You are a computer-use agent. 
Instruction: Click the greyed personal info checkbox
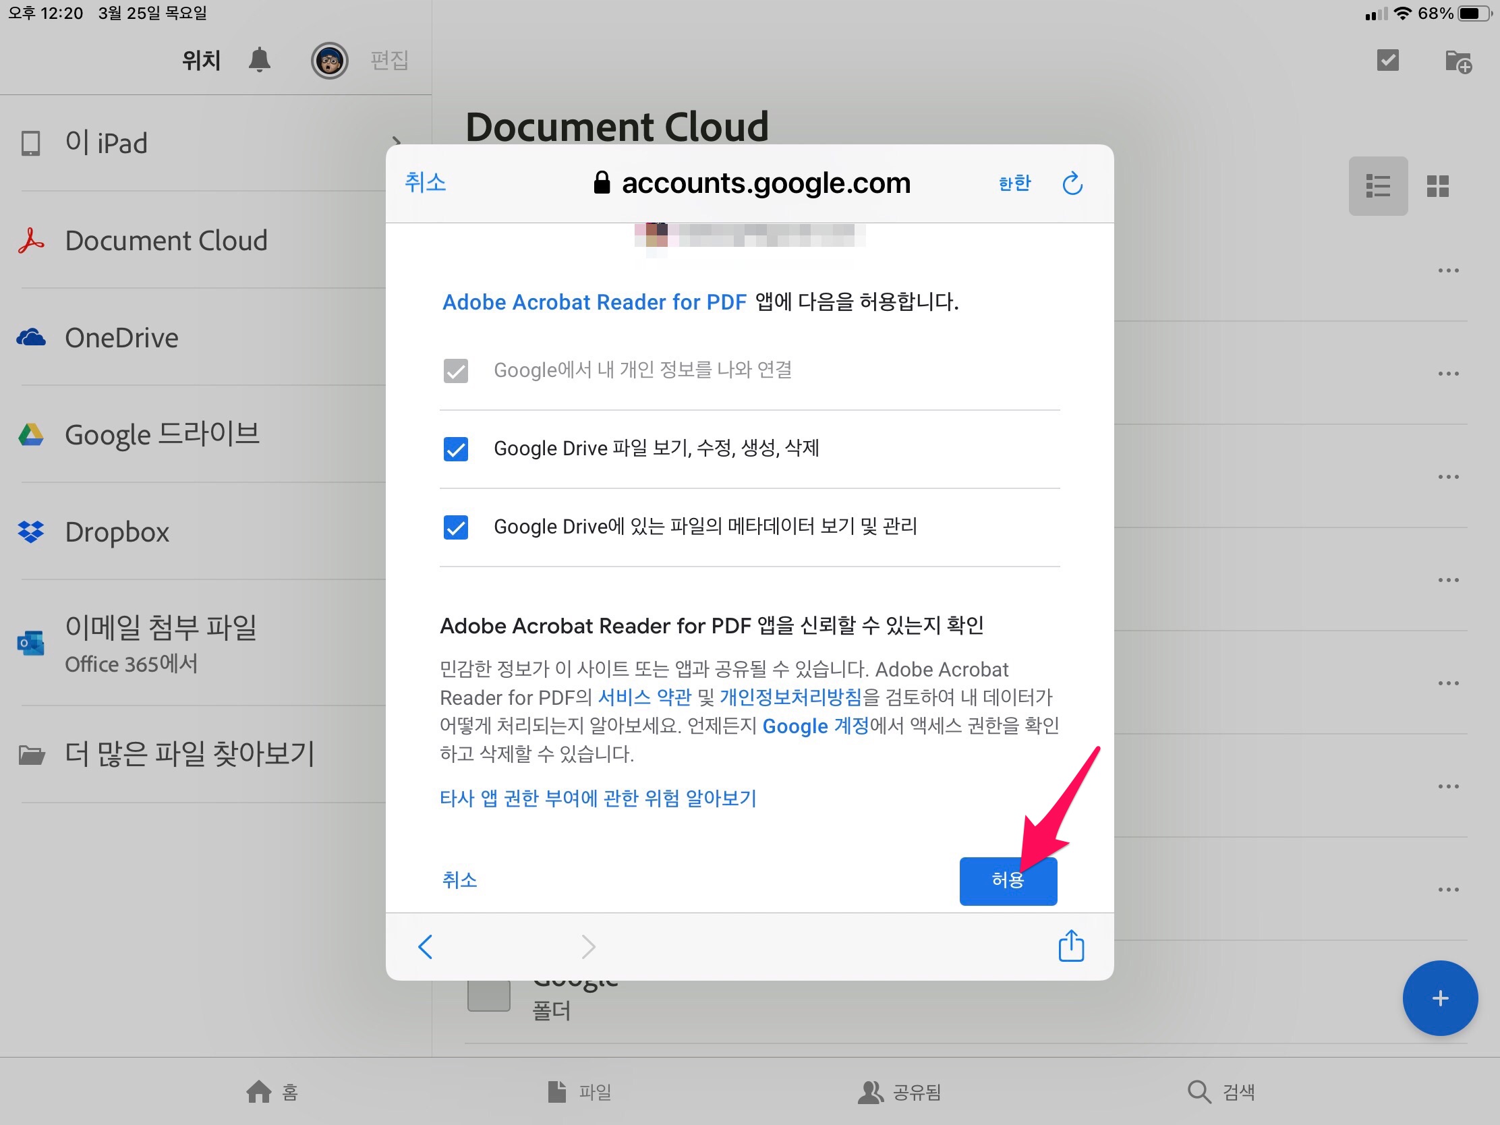[x=456, y=371]
